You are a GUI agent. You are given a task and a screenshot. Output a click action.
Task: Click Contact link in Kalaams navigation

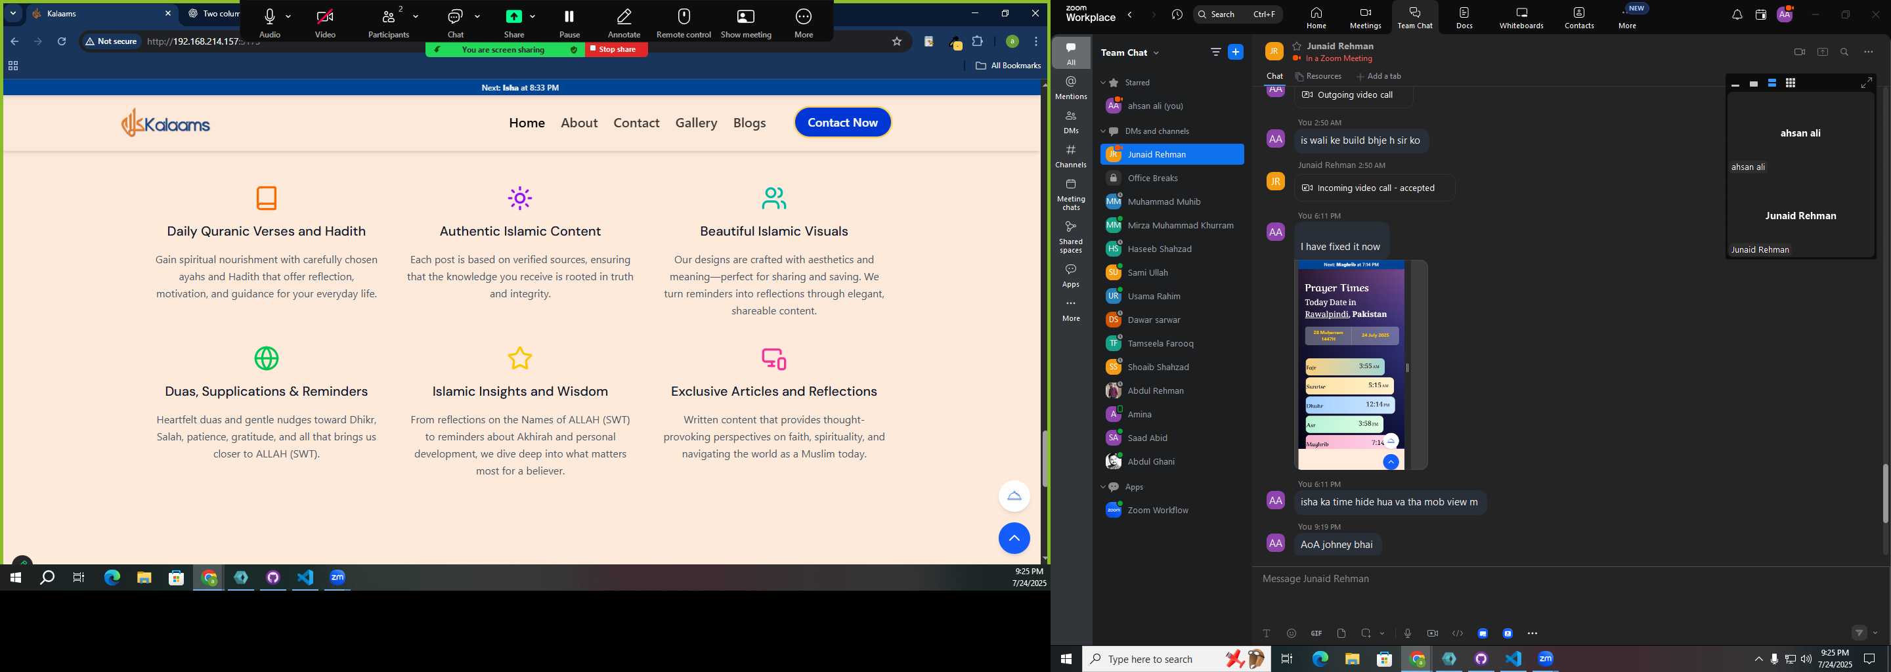pyautogui.click(x=636, y=123)
